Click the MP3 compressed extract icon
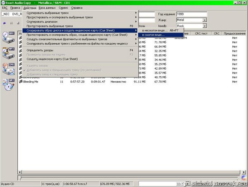The width and height of the screenshot is (248, 187). click(9, 53)
